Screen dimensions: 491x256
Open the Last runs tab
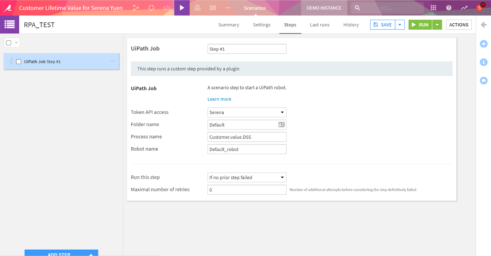[x=319, y=25]
